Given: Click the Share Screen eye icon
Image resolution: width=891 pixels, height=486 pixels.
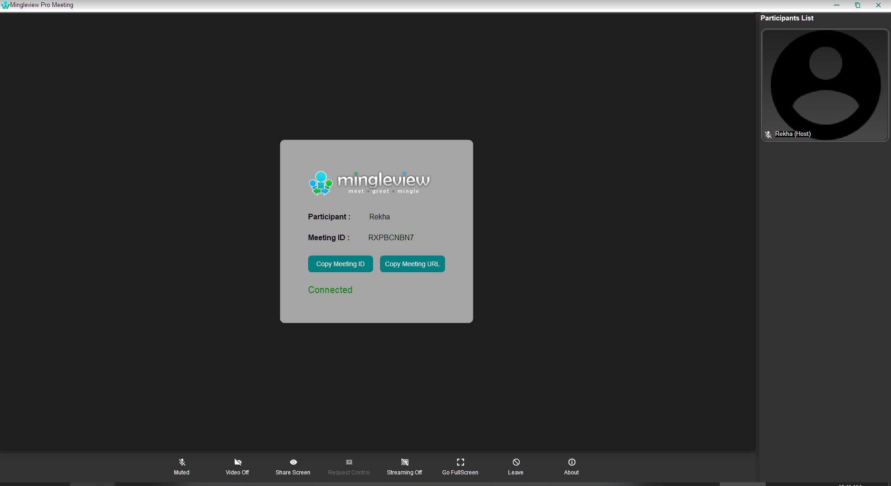Looking at the screenshot, I should [293, 462].
